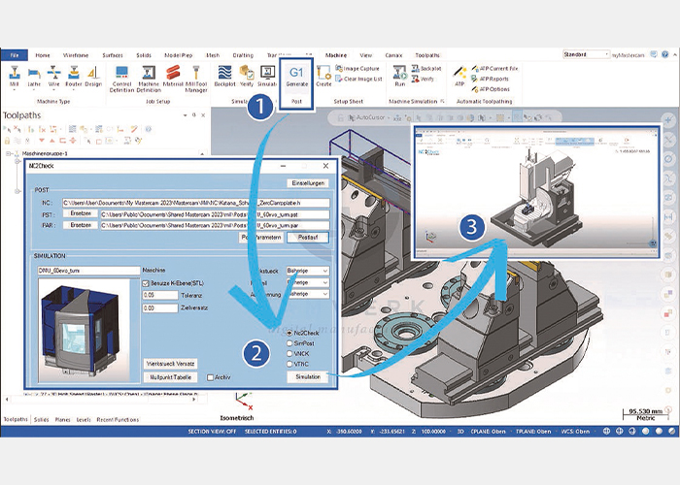680x485 pixels.
Task: Open the Standard style dropdown
Action: 587,54
